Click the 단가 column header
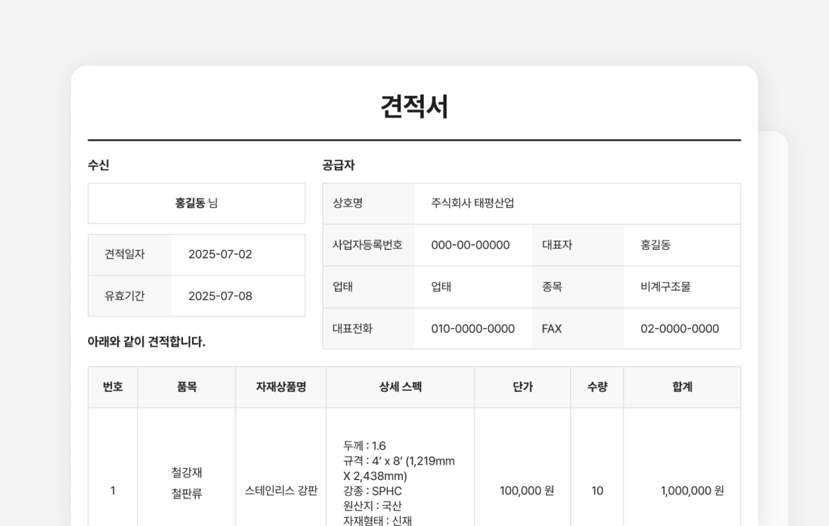Image resolution: width=829 pixels, height=526 pixels. 522,387
